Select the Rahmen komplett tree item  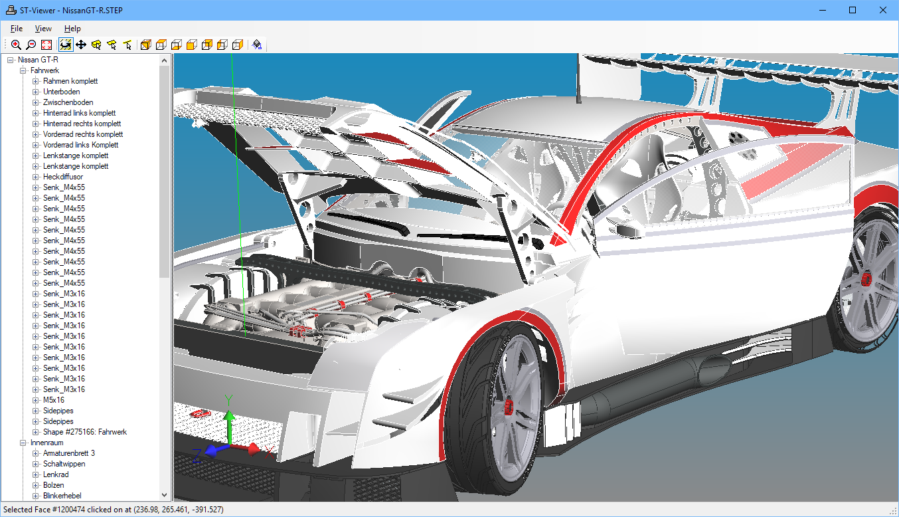[70, 81]
